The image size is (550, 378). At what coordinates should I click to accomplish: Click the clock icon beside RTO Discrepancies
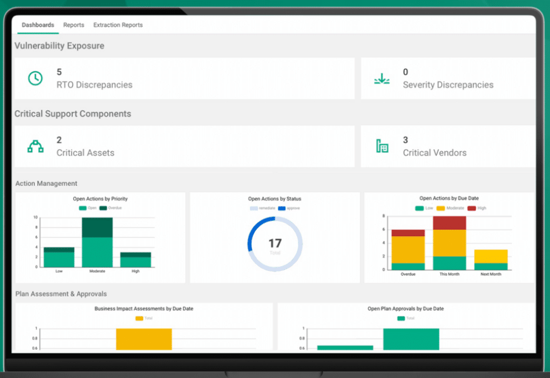[x=35, y=77]
